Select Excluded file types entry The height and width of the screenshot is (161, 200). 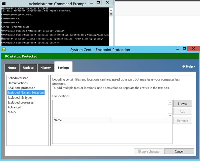coord(20,97)
